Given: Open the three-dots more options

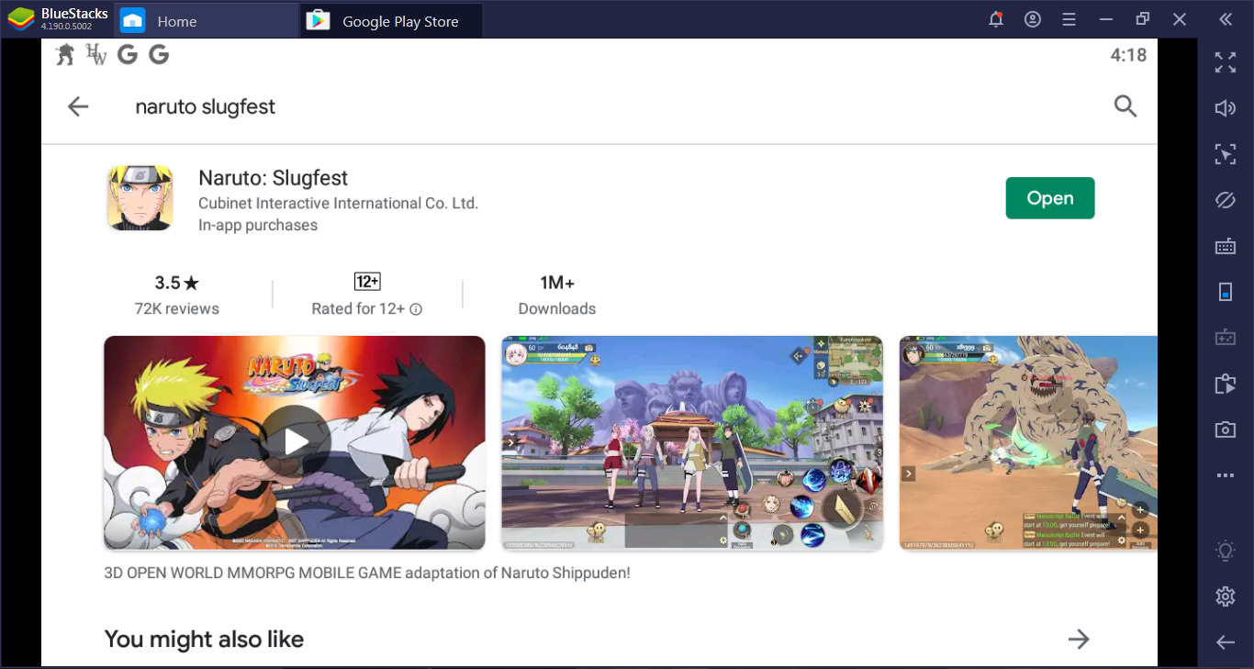Looking at the screenshot, I should point(1226,475).
